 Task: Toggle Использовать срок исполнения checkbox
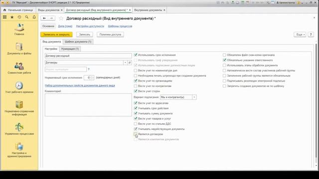(x=136, y=55)
